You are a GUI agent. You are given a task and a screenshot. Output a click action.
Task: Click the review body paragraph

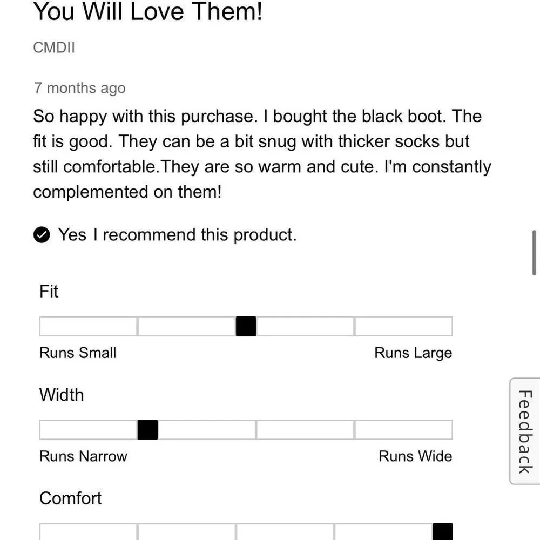[262, 154]
